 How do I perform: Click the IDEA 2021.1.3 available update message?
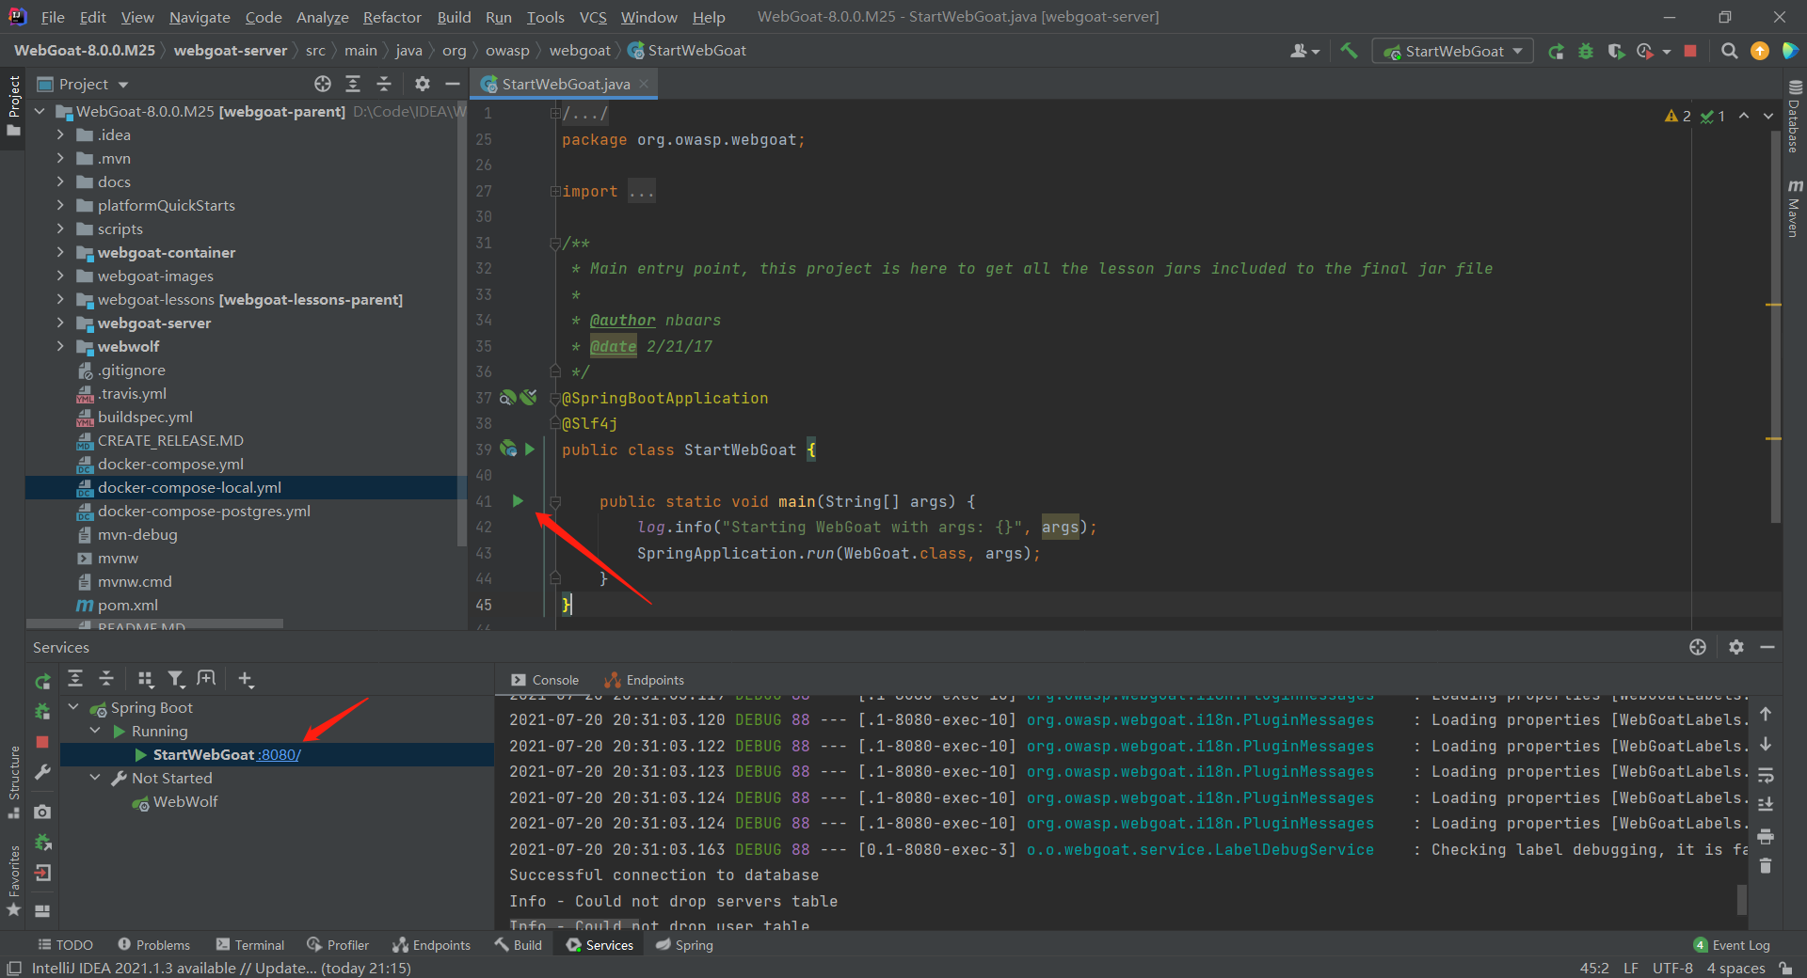coord(221,969)
